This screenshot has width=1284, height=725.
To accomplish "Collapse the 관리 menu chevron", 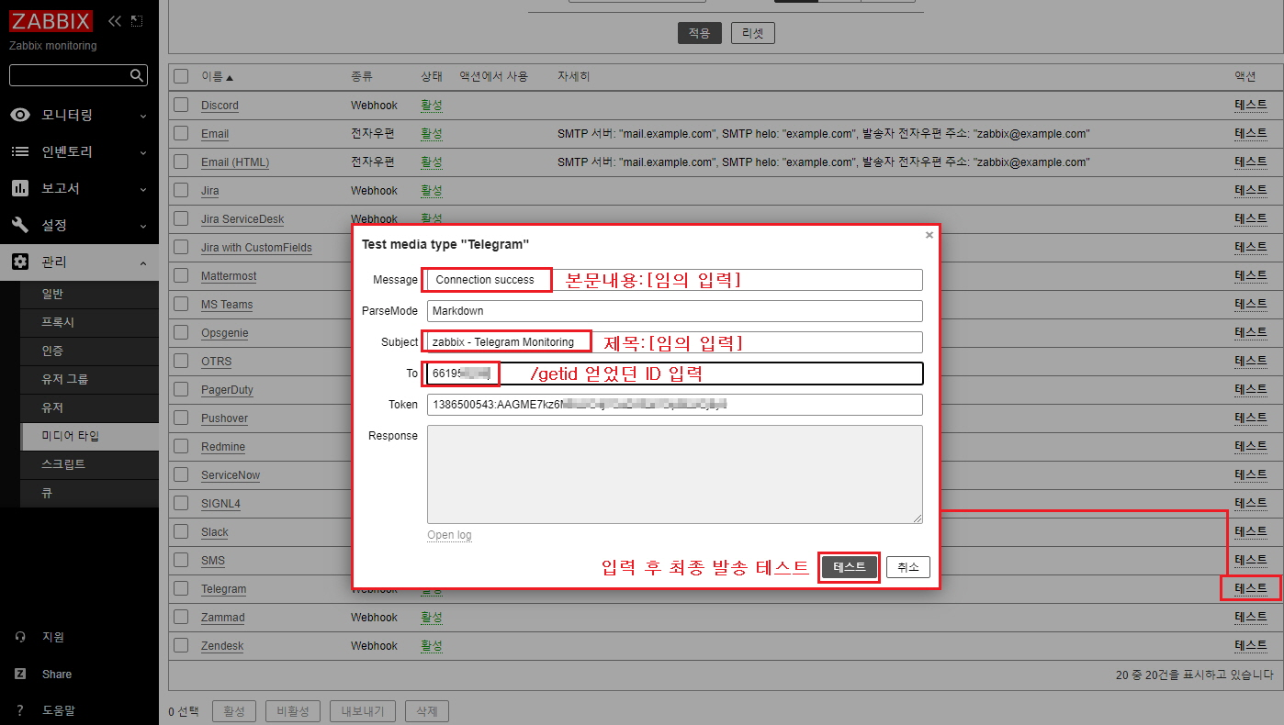I will tap(143, 262).
